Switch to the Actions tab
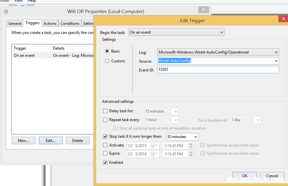 [x=50, y=24]
